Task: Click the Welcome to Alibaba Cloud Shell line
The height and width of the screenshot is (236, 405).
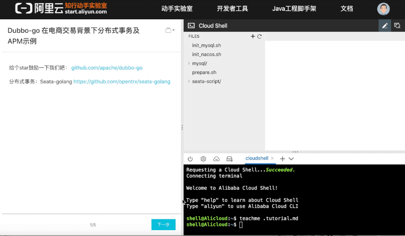Action: pos(232,188)
